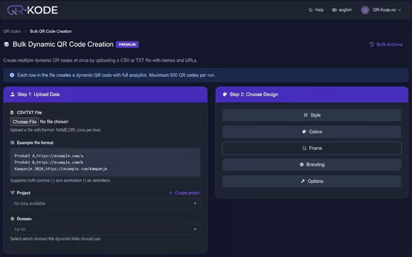This screenshot has height=257, width=412.
Task: Click the No file chosen text
Action: click(x=54, y=122)
